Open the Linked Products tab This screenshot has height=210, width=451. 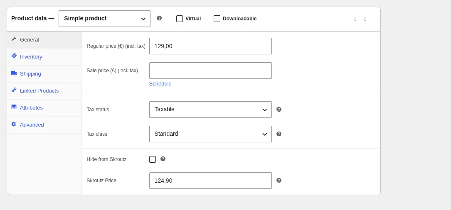click(44, 91)
